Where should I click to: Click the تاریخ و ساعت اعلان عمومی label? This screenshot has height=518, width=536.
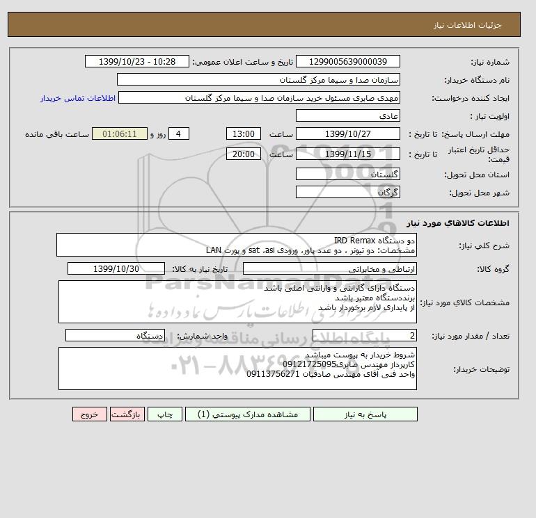pos(243,62)
